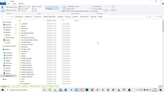Expand the layout gallery's more arrow
Viewport: 164px width, 92px height.
[x=59, y=11]
